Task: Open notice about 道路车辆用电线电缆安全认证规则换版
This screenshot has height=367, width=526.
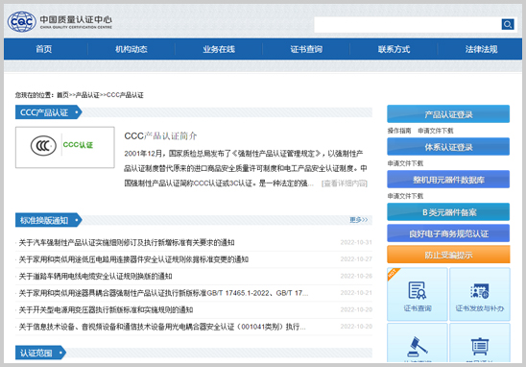Action: tap(95, 276)
